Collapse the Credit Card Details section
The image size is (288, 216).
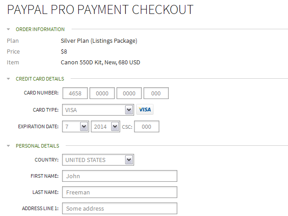point(8,79)
